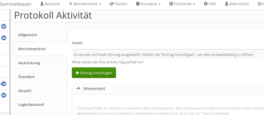Open the Betriebsmittel dropdown in top navbar
Viewport: 264px width, 115px height.
pos(85,4)
